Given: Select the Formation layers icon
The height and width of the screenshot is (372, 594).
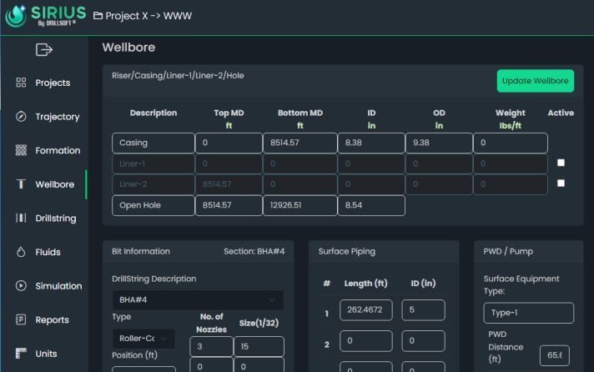Looking at the screenshot, I should point(22,151).
